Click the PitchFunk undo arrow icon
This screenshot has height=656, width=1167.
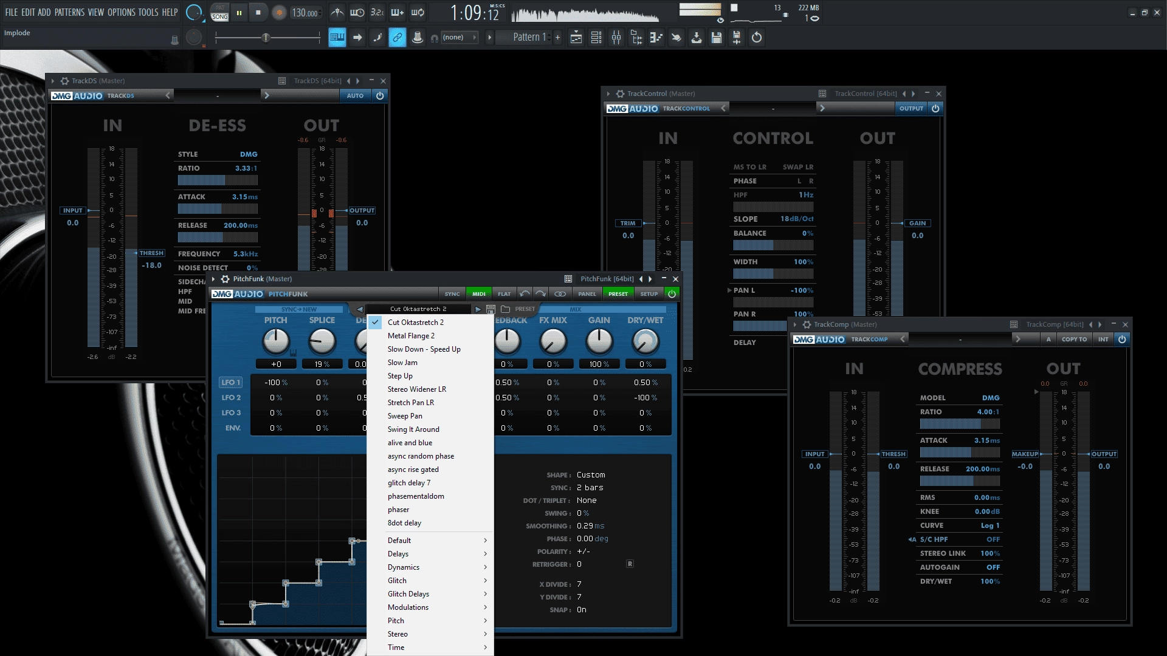click(x=525, y=294)
